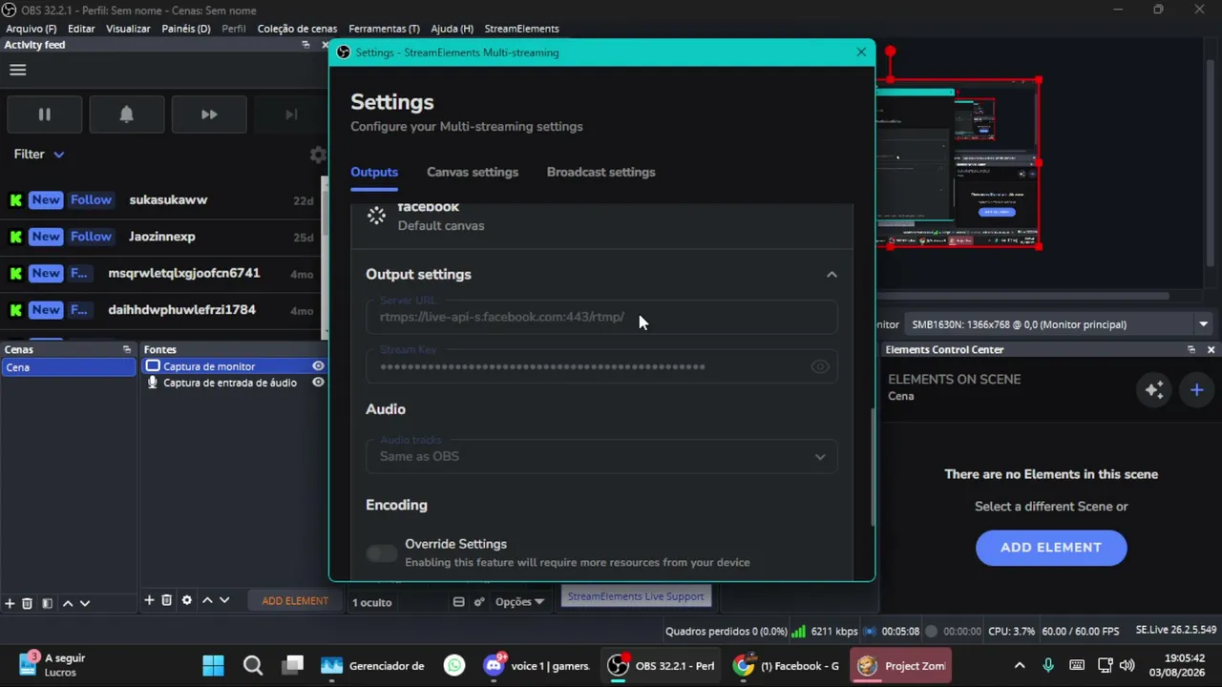
Task: Open StreamElements Live Support
Action: coord(636,596)
